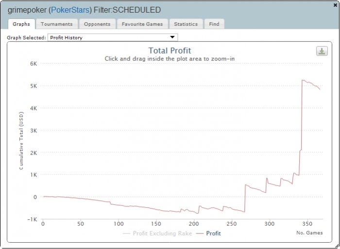Click the 3K y-axis label
Viewport: 340px width, 249px height.
coord(33,130)
